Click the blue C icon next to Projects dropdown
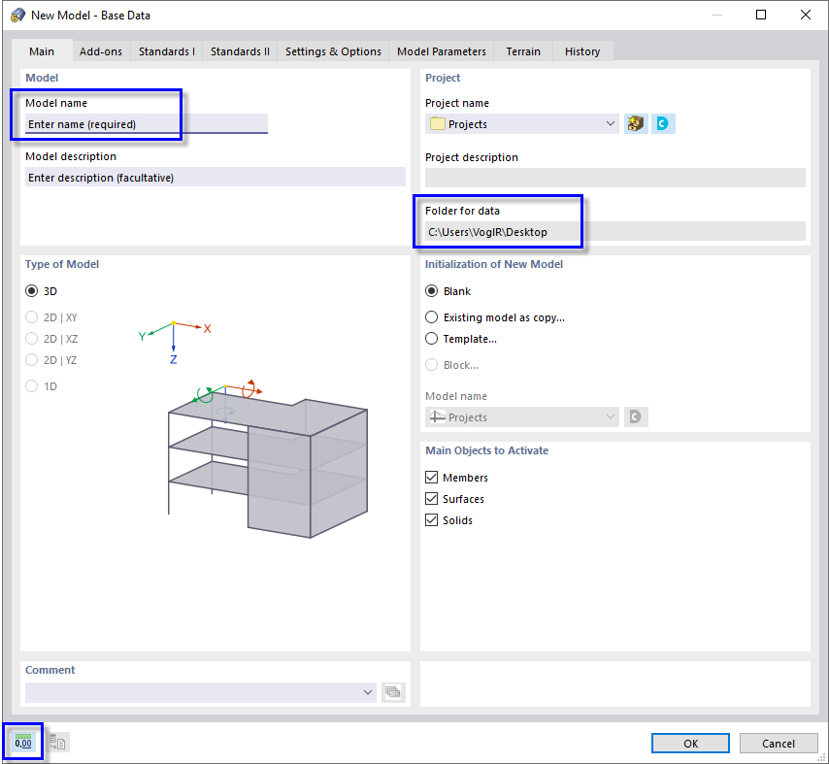Viewport: 829px width, 764px height. coord(662,123)
